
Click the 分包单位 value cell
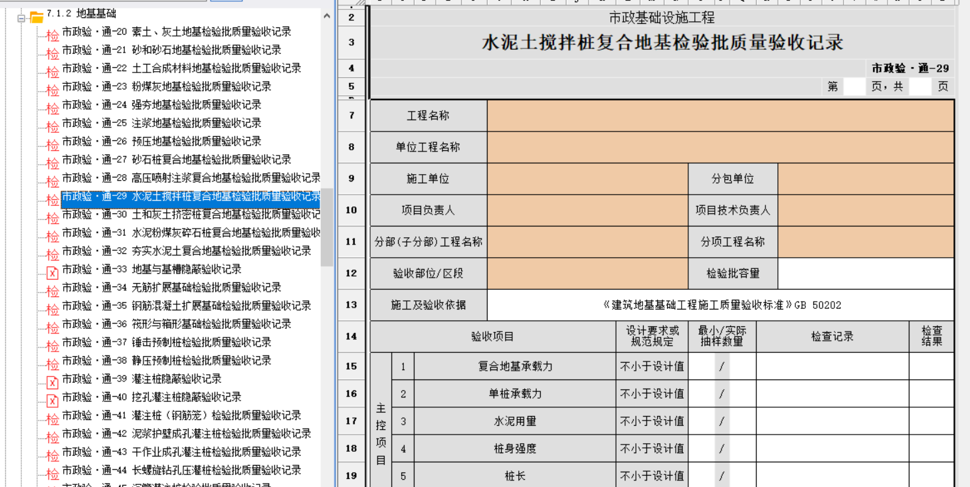[866, 179]
